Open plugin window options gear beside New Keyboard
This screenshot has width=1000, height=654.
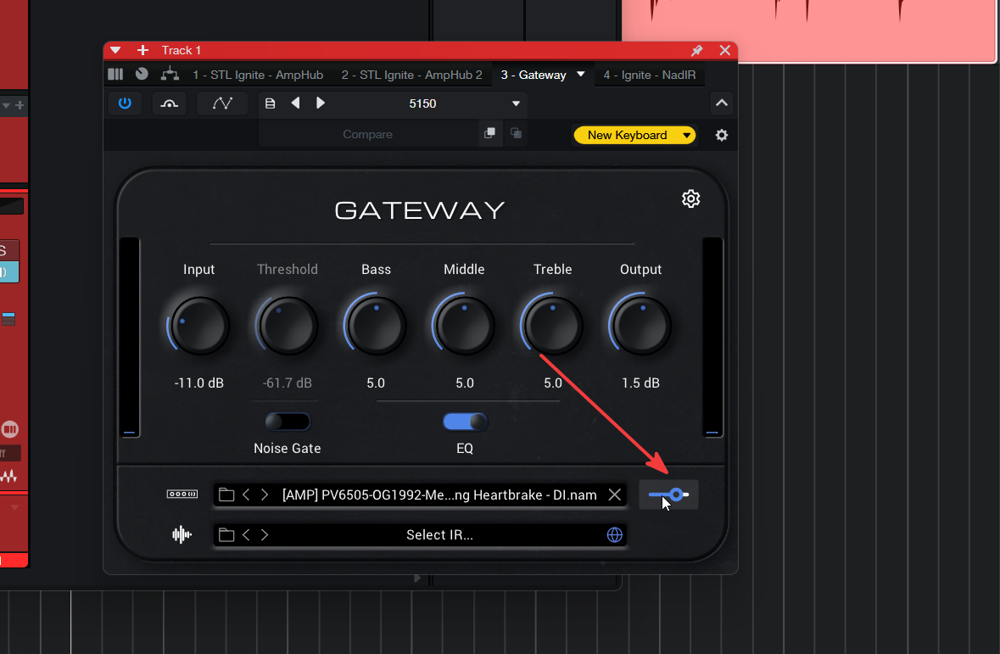point(721,135)
